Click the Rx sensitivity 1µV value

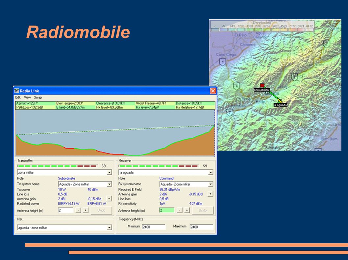click(162, 204)
